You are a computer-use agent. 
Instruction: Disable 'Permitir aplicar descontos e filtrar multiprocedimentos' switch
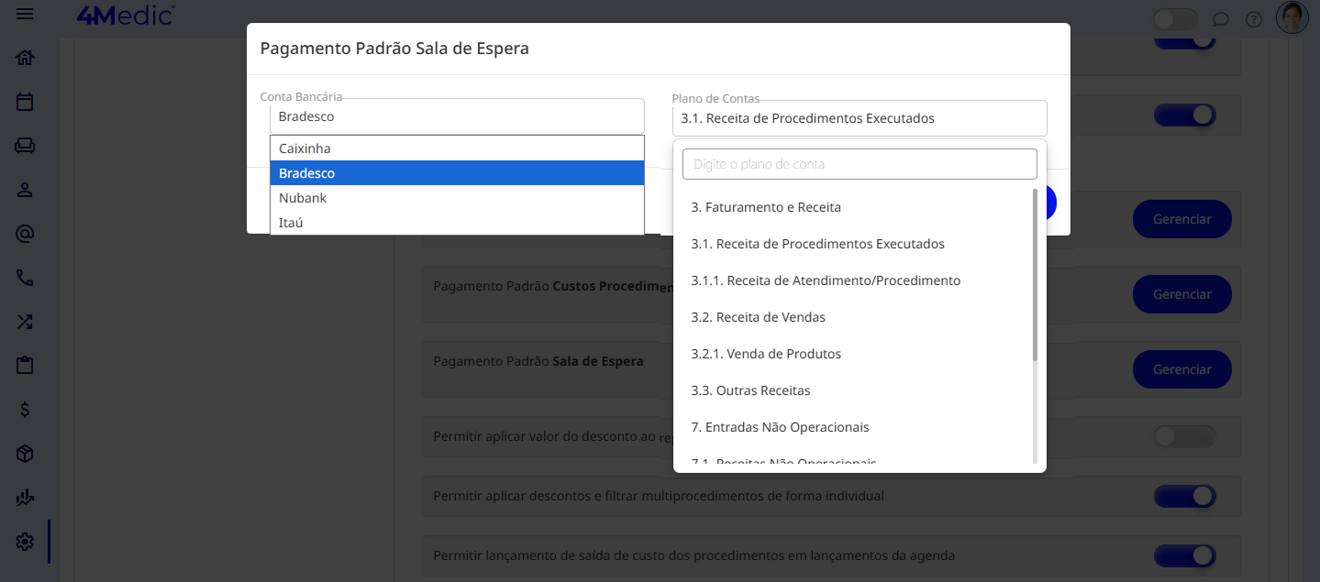pos(1184,497)
